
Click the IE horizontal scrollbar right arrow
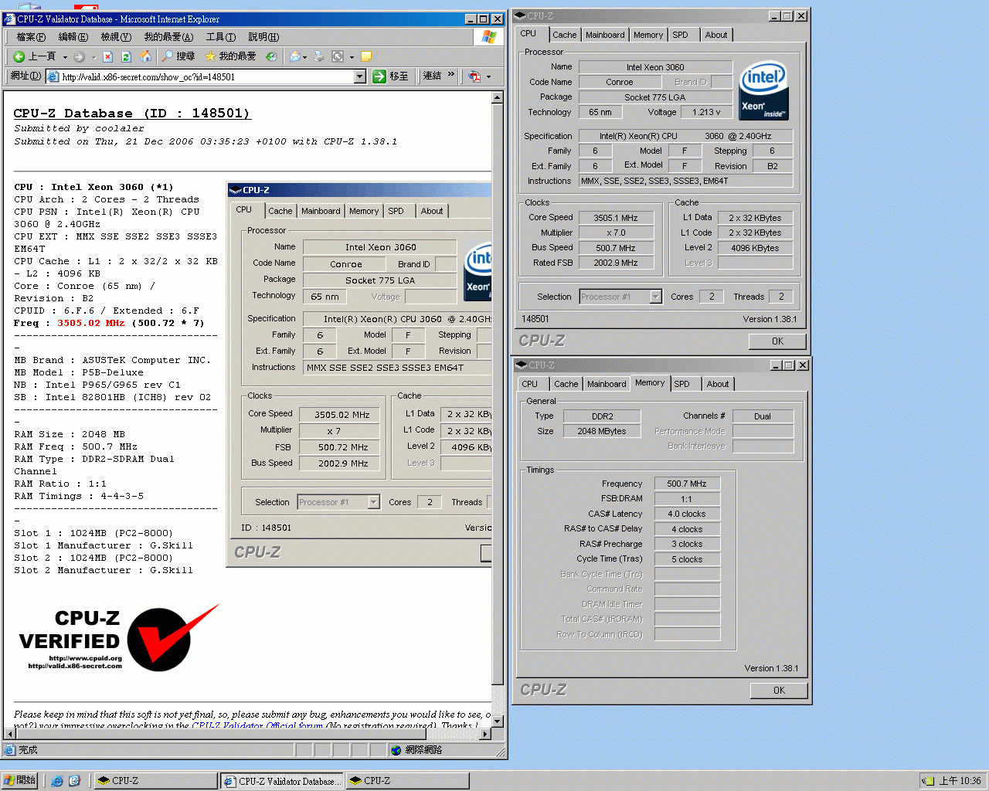pos(485,734)
